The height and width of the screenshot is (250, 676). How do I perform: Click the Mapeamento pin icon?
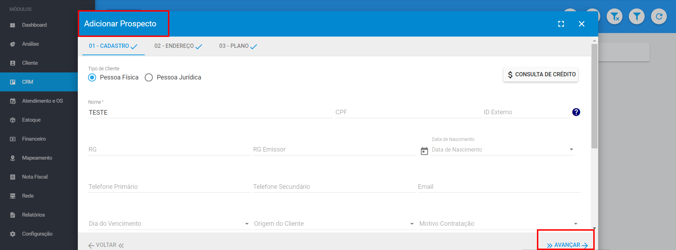[x=13, y=158]
